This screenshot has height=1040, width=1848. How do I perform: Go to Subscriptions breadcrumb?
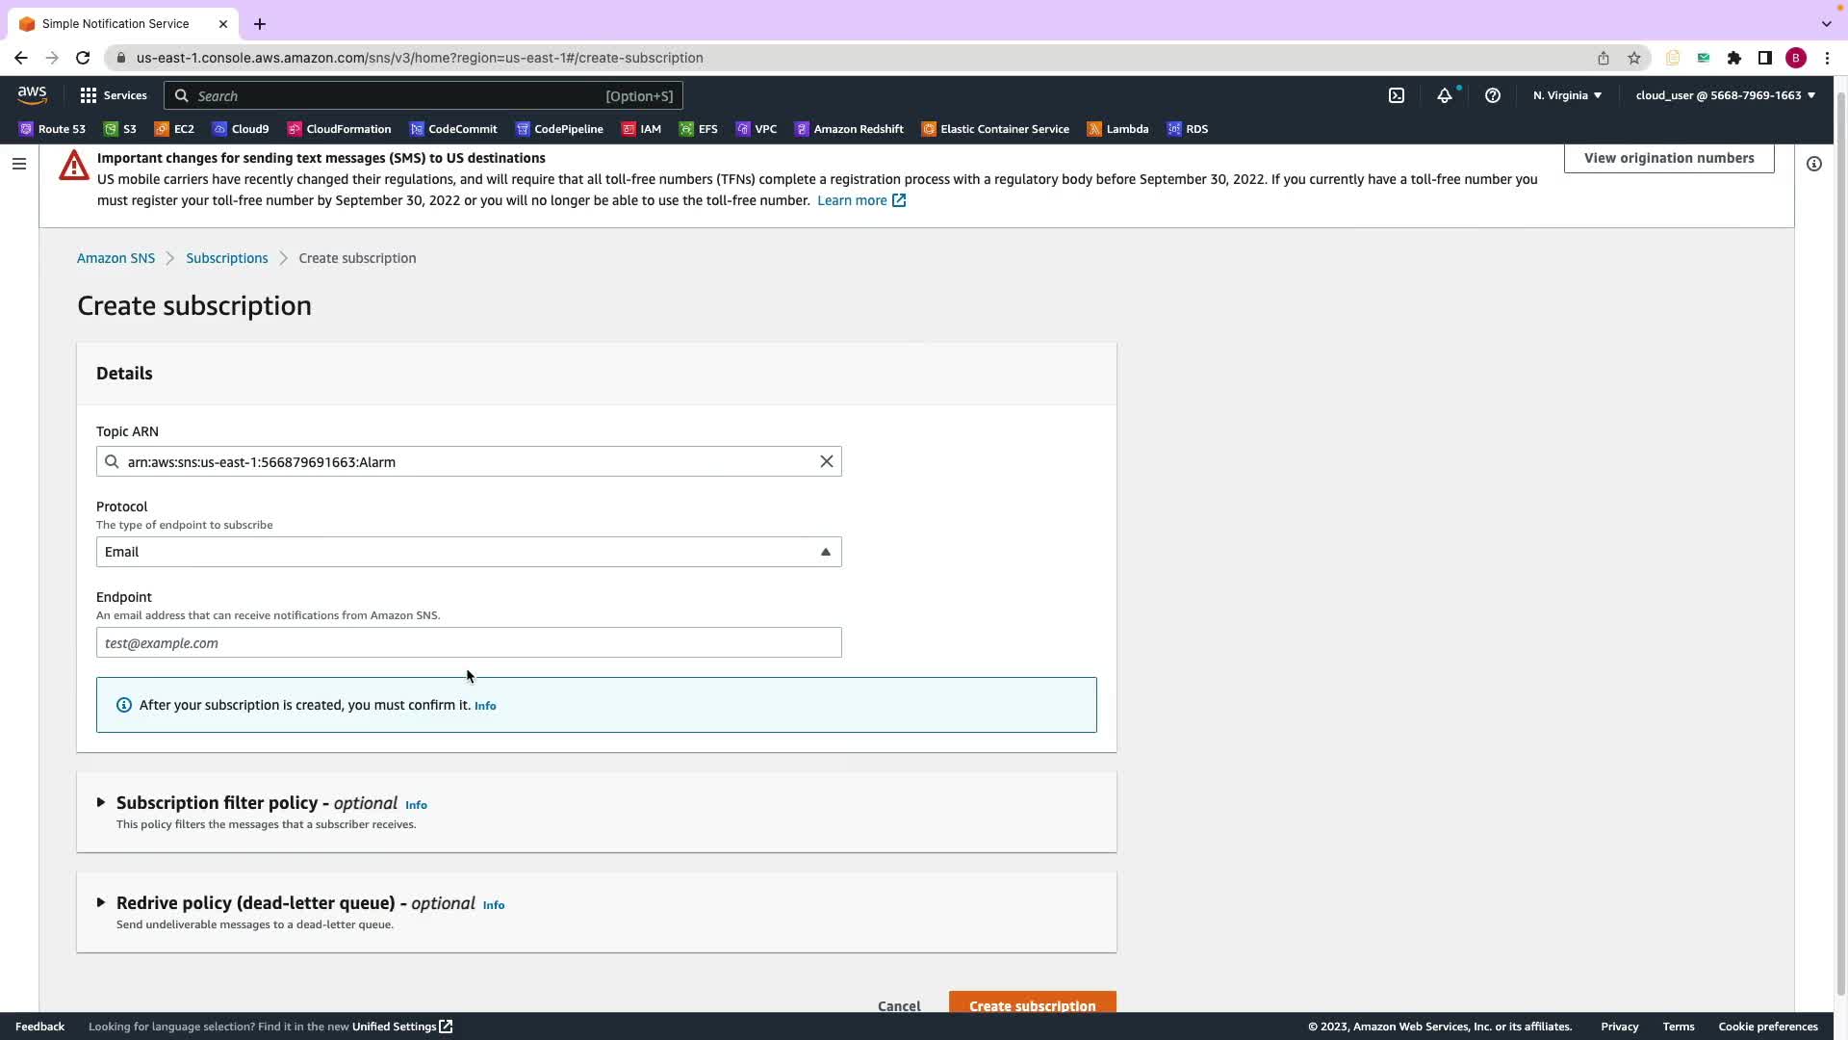226,258
